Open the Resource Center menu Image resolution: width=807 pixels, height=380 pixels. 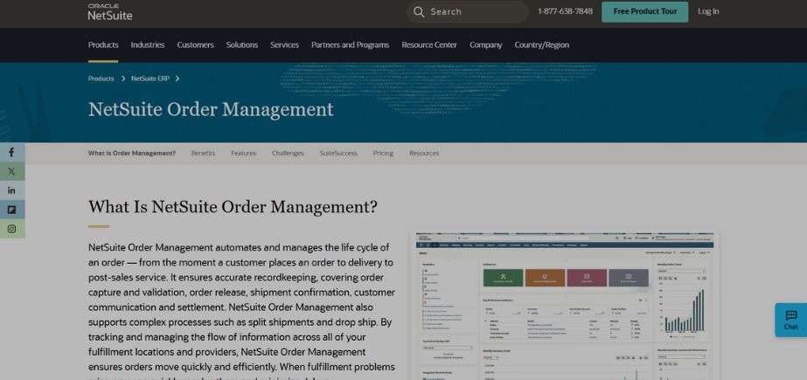point(429,45)
